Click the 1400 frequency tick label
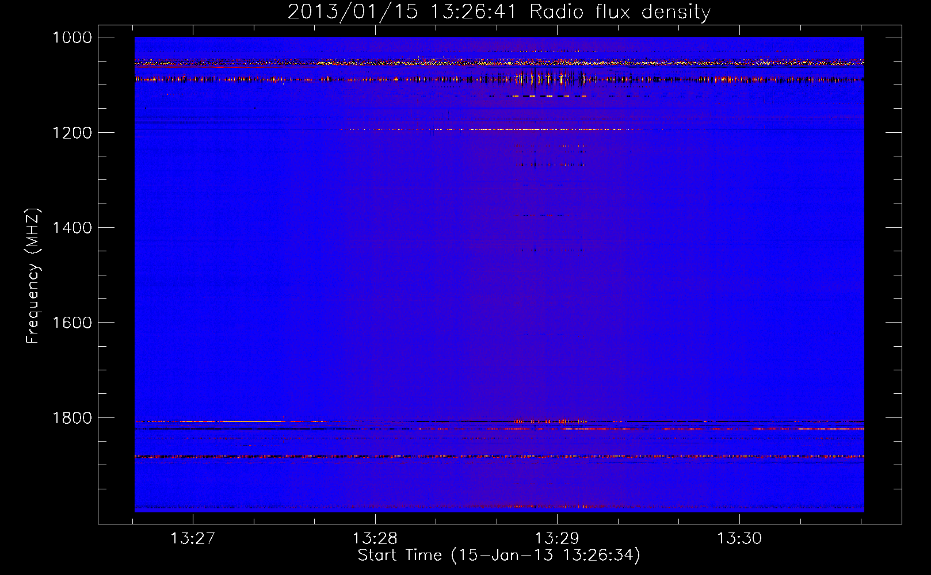The width and height of the screenshot is (931, 575). pyautogui.click(x=72, y=228)
